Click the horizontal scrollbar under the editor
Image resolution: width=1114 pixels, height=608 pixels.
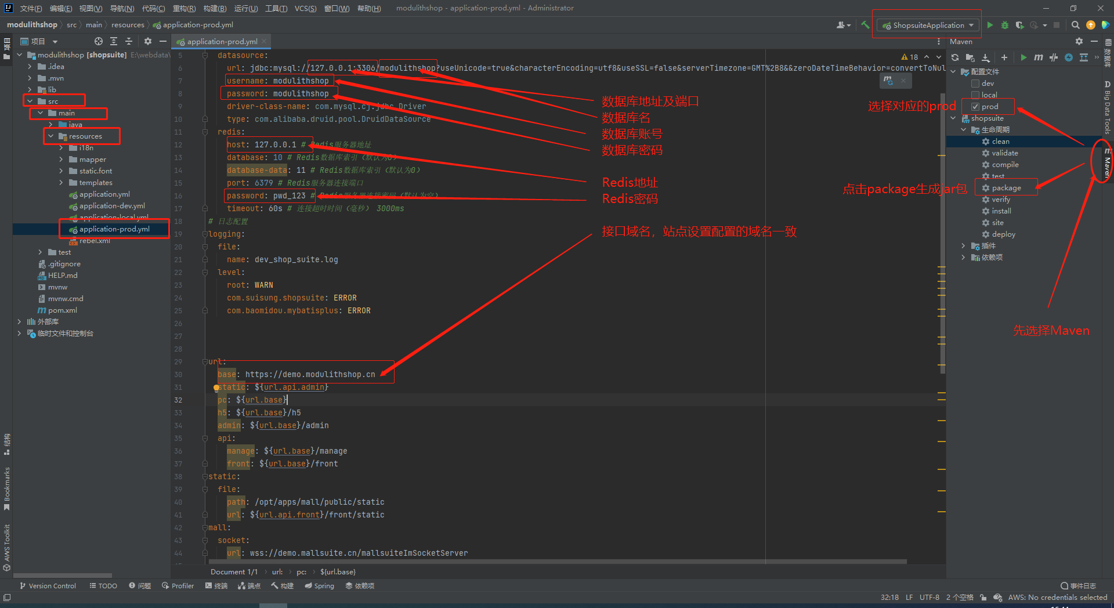coord(557,562)
